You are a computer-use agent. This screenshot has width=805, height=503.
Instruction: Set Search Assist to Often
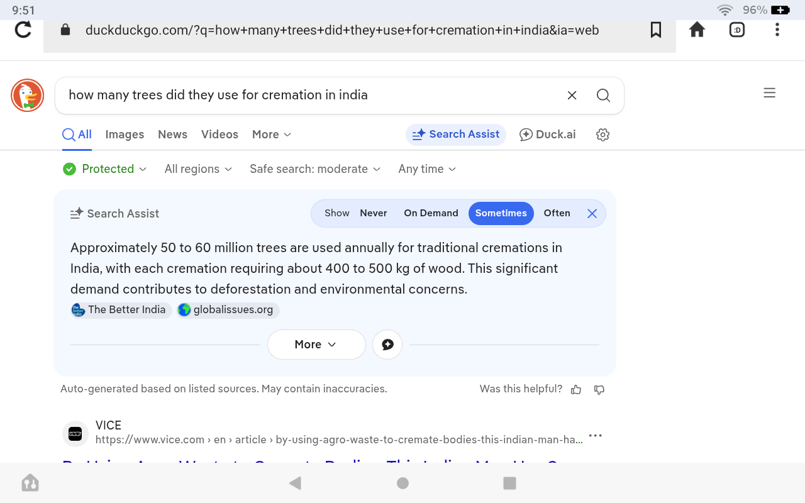click(557, 213)
